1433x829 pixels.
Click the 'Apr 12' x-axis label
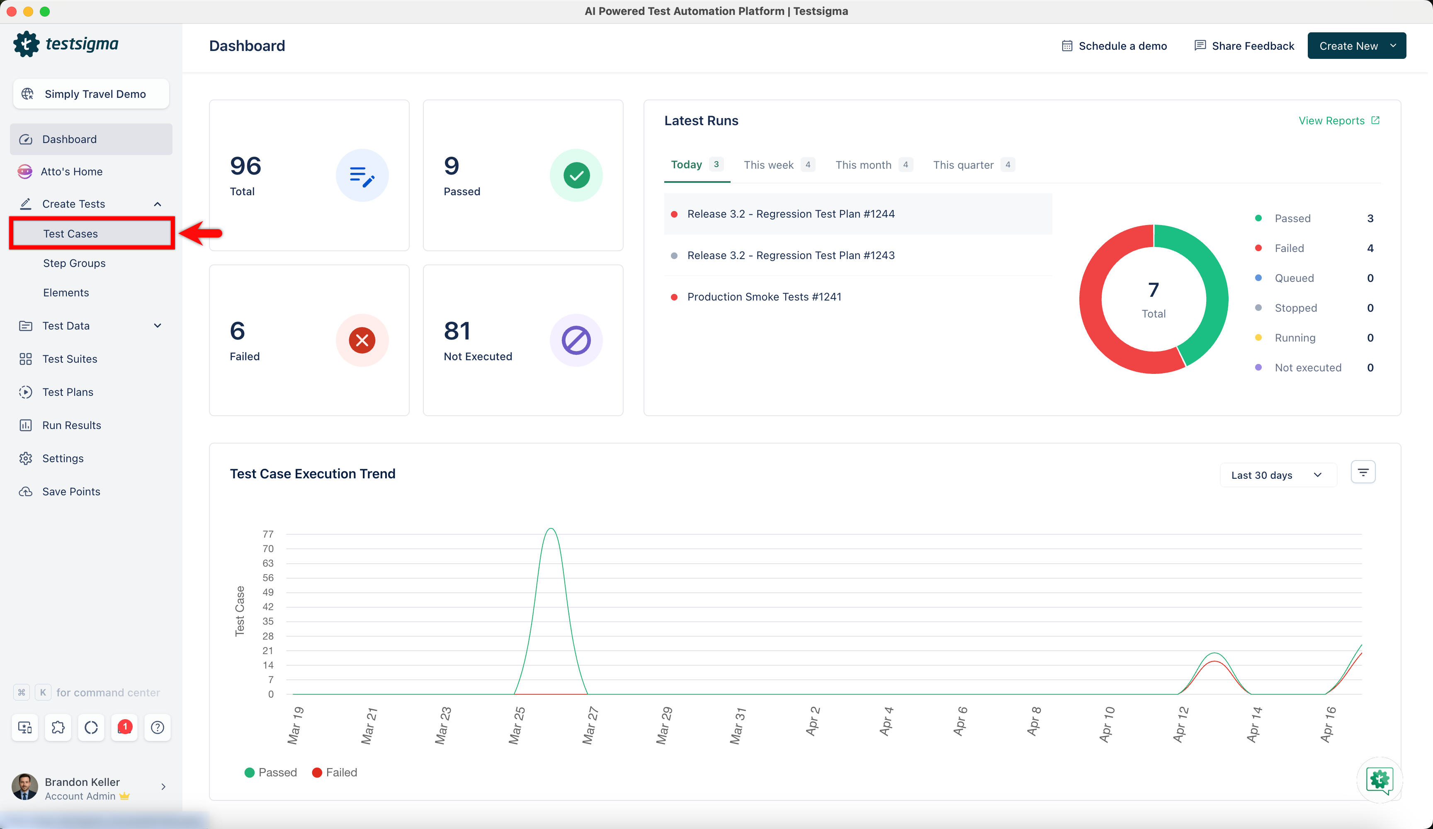click(x=1181, y=725)
